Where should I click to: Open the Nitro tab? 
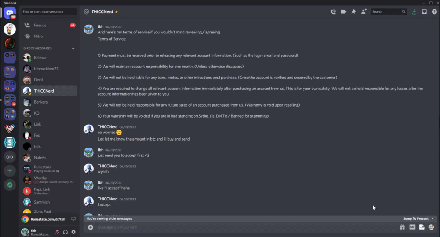click(x=38, y=36)
